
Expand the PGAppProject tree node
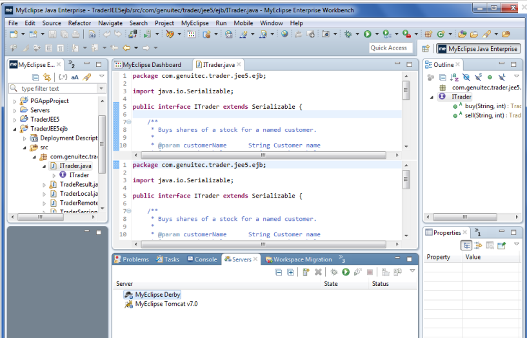(15, 101)
